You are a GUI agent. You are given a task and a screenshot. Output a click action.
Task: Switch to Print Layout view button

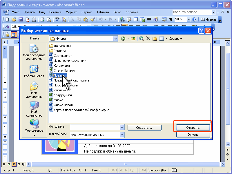point(14,164)
